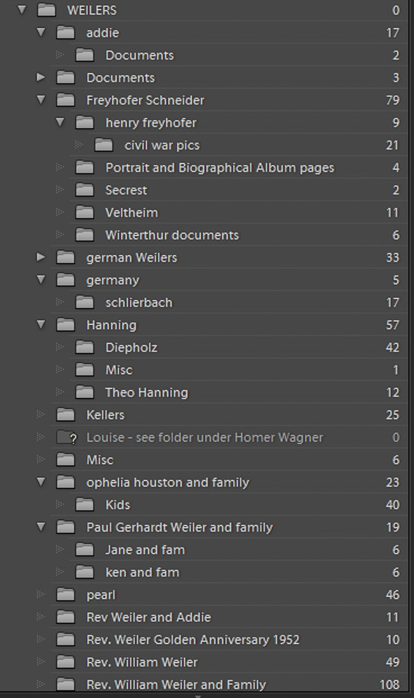Click the Kids folder icon
The height and width of the screenshot is (698, 414).
point(84,505)
